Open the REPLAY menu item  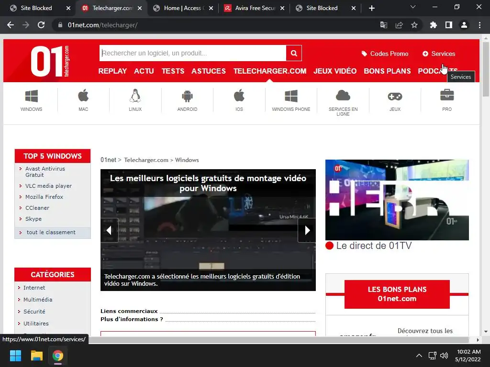112,71
